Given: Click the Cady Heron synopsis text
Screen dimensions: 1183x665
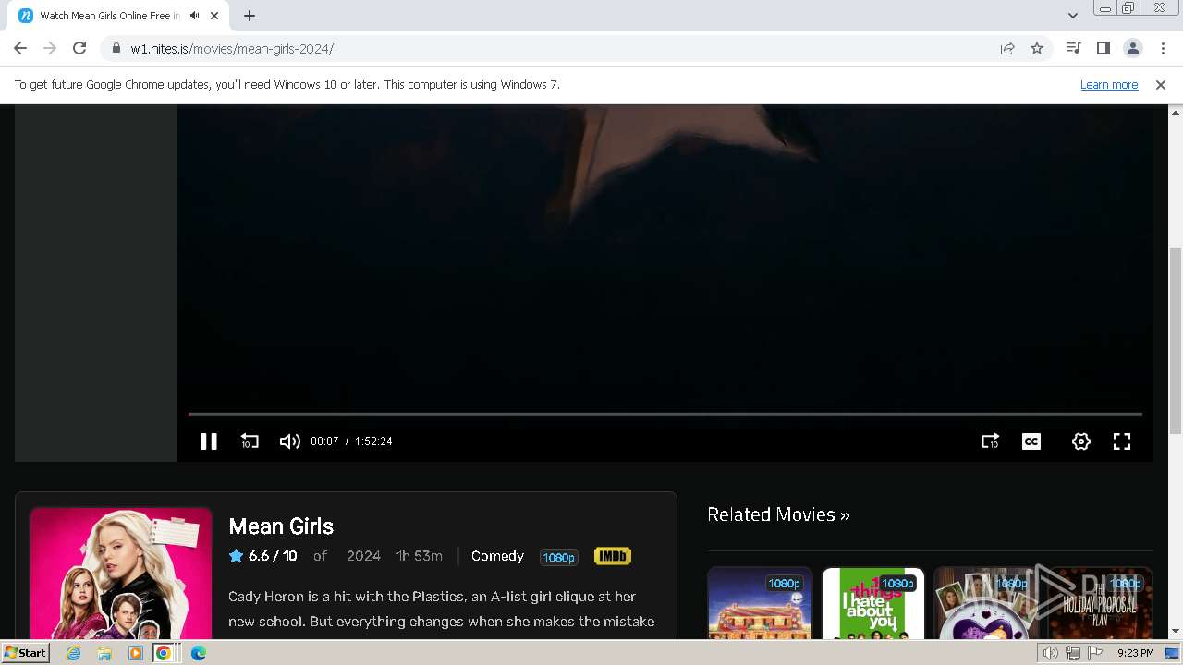Looking at the screenshot, I should click(442, 610).
